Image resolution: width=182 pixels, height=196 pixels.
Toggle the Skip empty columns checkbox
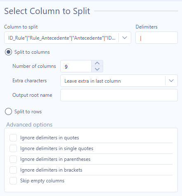(x=13, y=181)
